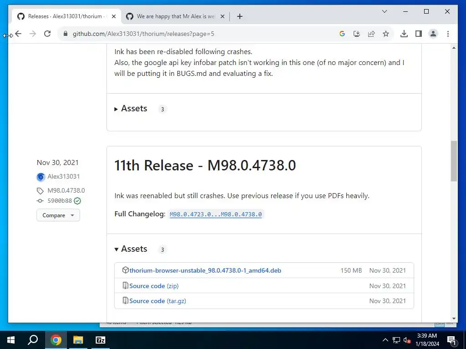The image size is (466, 349).
Task: Click the forward navigation arrow
Action: [x=33, y=34]
